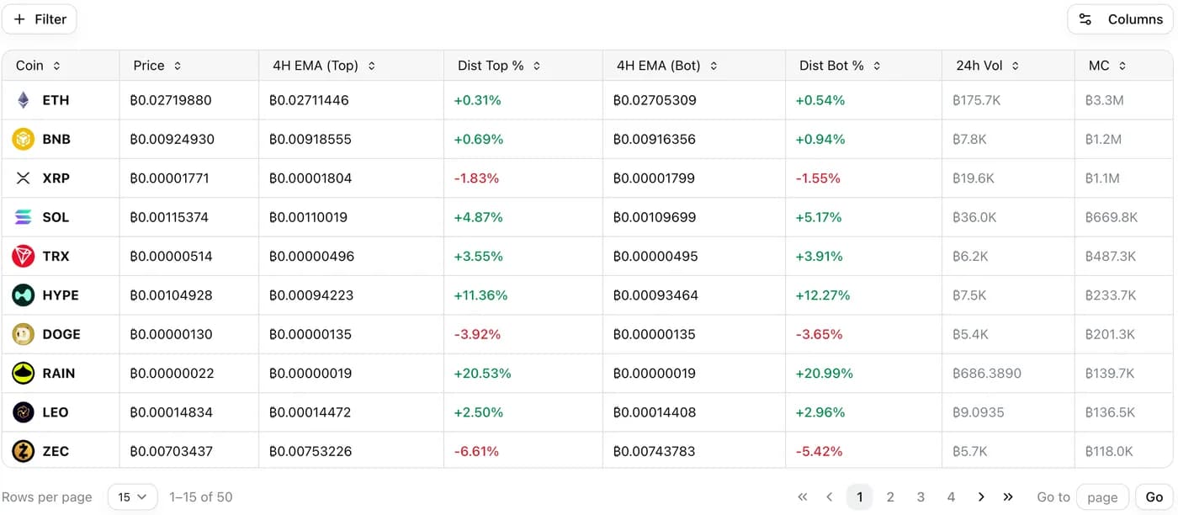Sort by the Price column header

tap(157, 66)
